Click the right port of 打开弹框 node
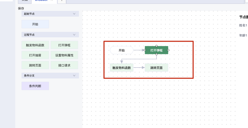248x128 pixels. click(x=168, y=50)
